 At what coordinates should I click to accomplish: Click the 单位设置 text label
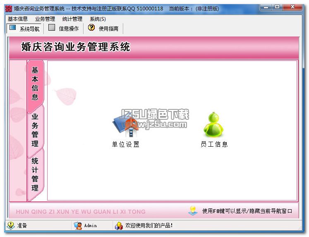(126, 144)
